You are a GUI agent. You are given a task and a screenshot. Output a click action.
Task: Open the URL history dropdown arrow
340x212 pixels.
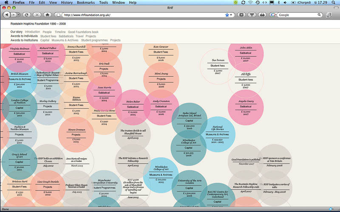click(231, 15)
